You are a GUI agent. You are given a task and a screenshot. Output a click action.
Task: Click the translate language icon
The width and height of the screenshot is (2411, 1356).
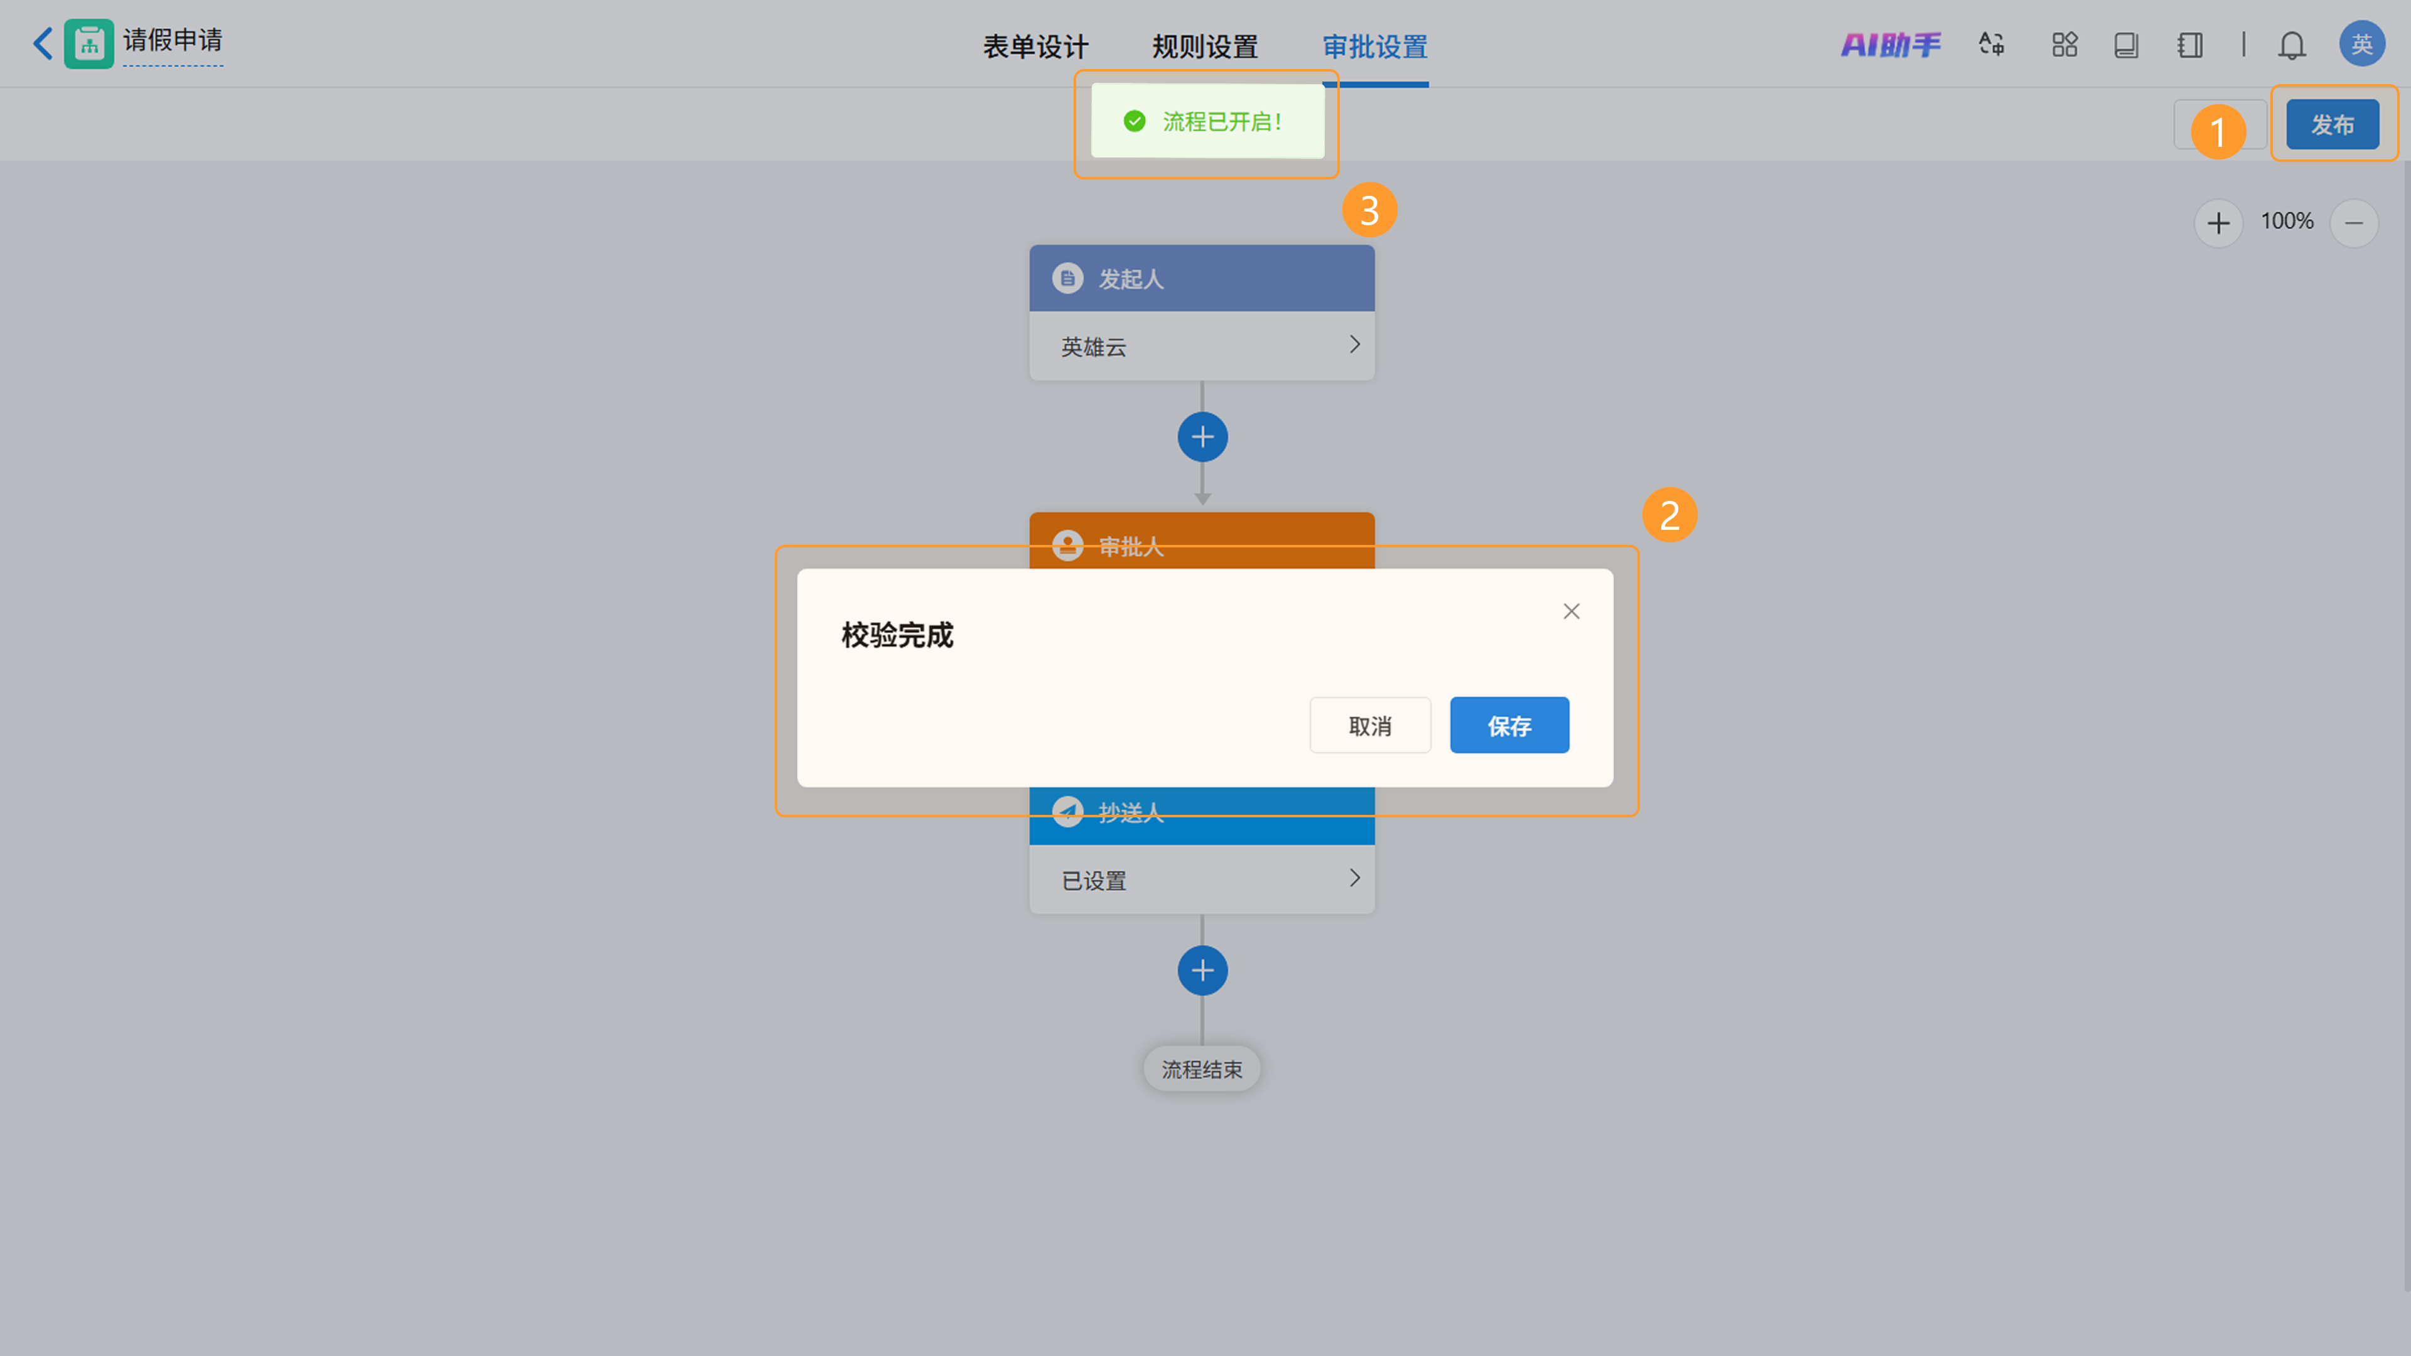click(x=1992, y=45)
